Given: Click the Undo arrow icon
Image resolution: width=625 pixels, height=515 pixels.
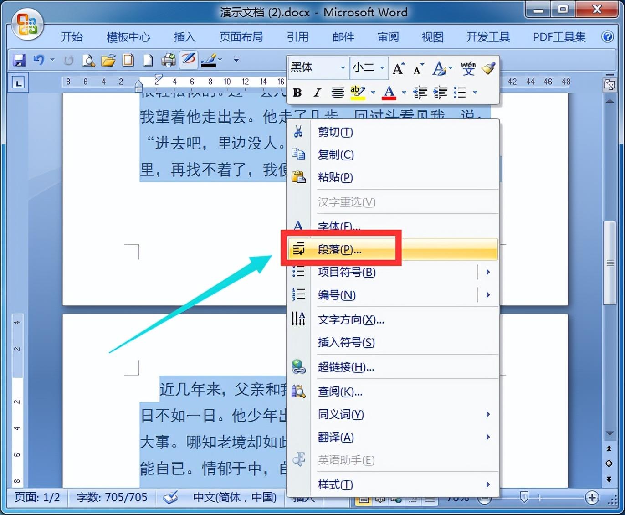Looking at the screenshot, I should click(x=39, y=60).
